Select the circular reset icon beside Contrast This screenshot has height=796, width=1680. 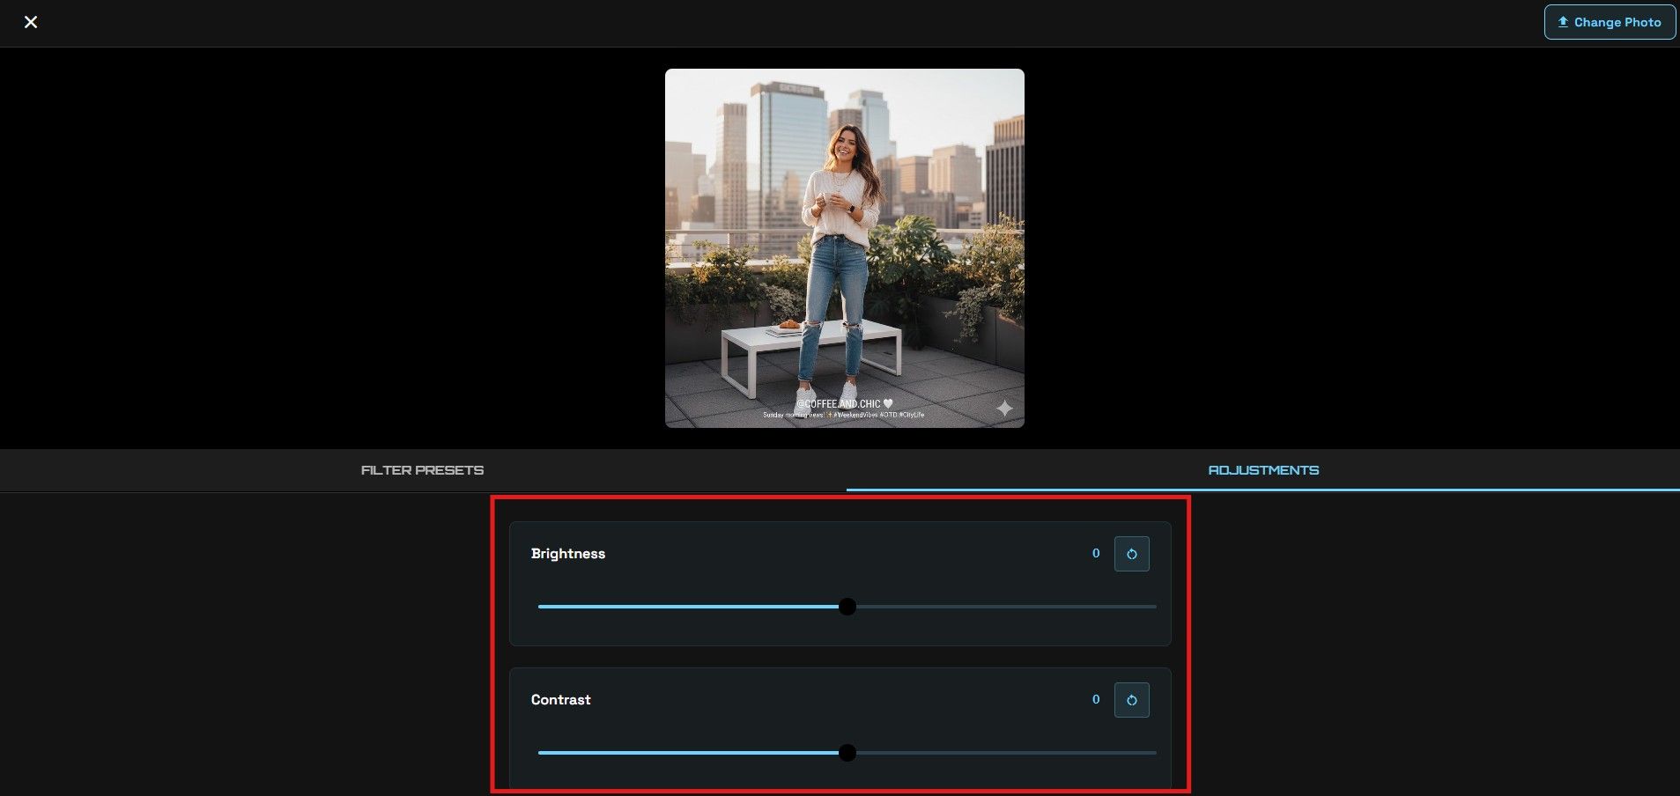[x=1131, y=700]
